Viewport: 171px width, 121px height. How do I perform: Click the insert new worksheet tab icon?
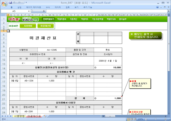tap(45, 116)
